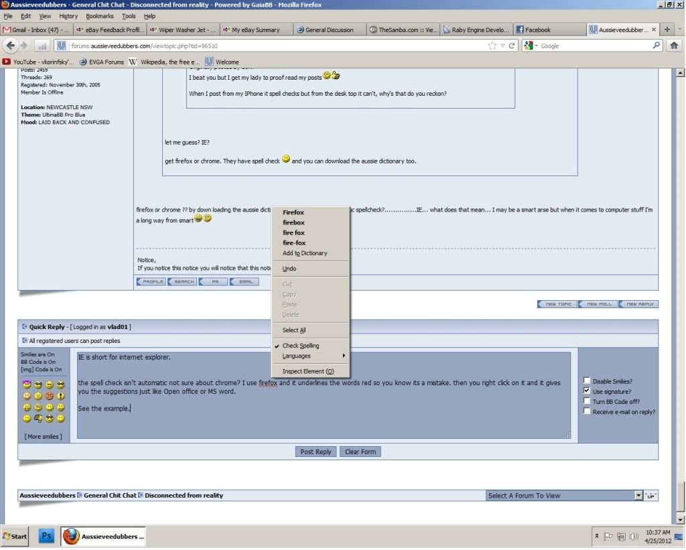This screenshot has width=686, height=550.
Task: Uncheck the Use signature checkbox
Action: pyautogui.click(x=587, y=391)
